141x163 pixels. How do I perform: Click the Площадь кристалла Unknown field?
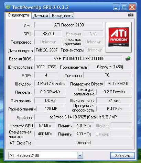[93, 42]
